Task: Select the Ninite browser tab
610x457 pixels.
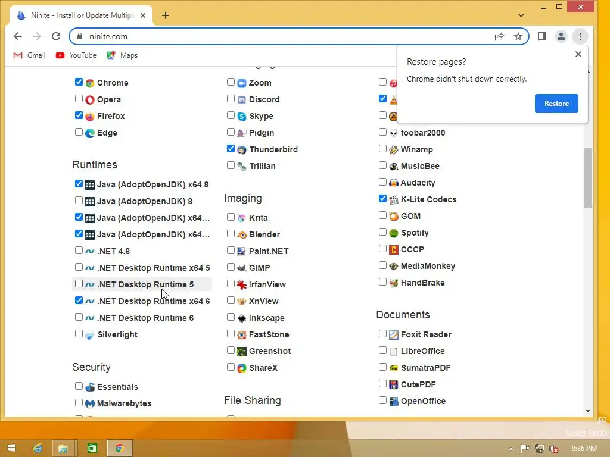Action: 81,15
